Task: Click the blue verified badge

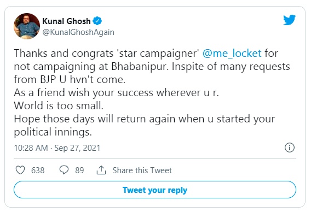Action: pyautogui.click(x=97, y=21)
